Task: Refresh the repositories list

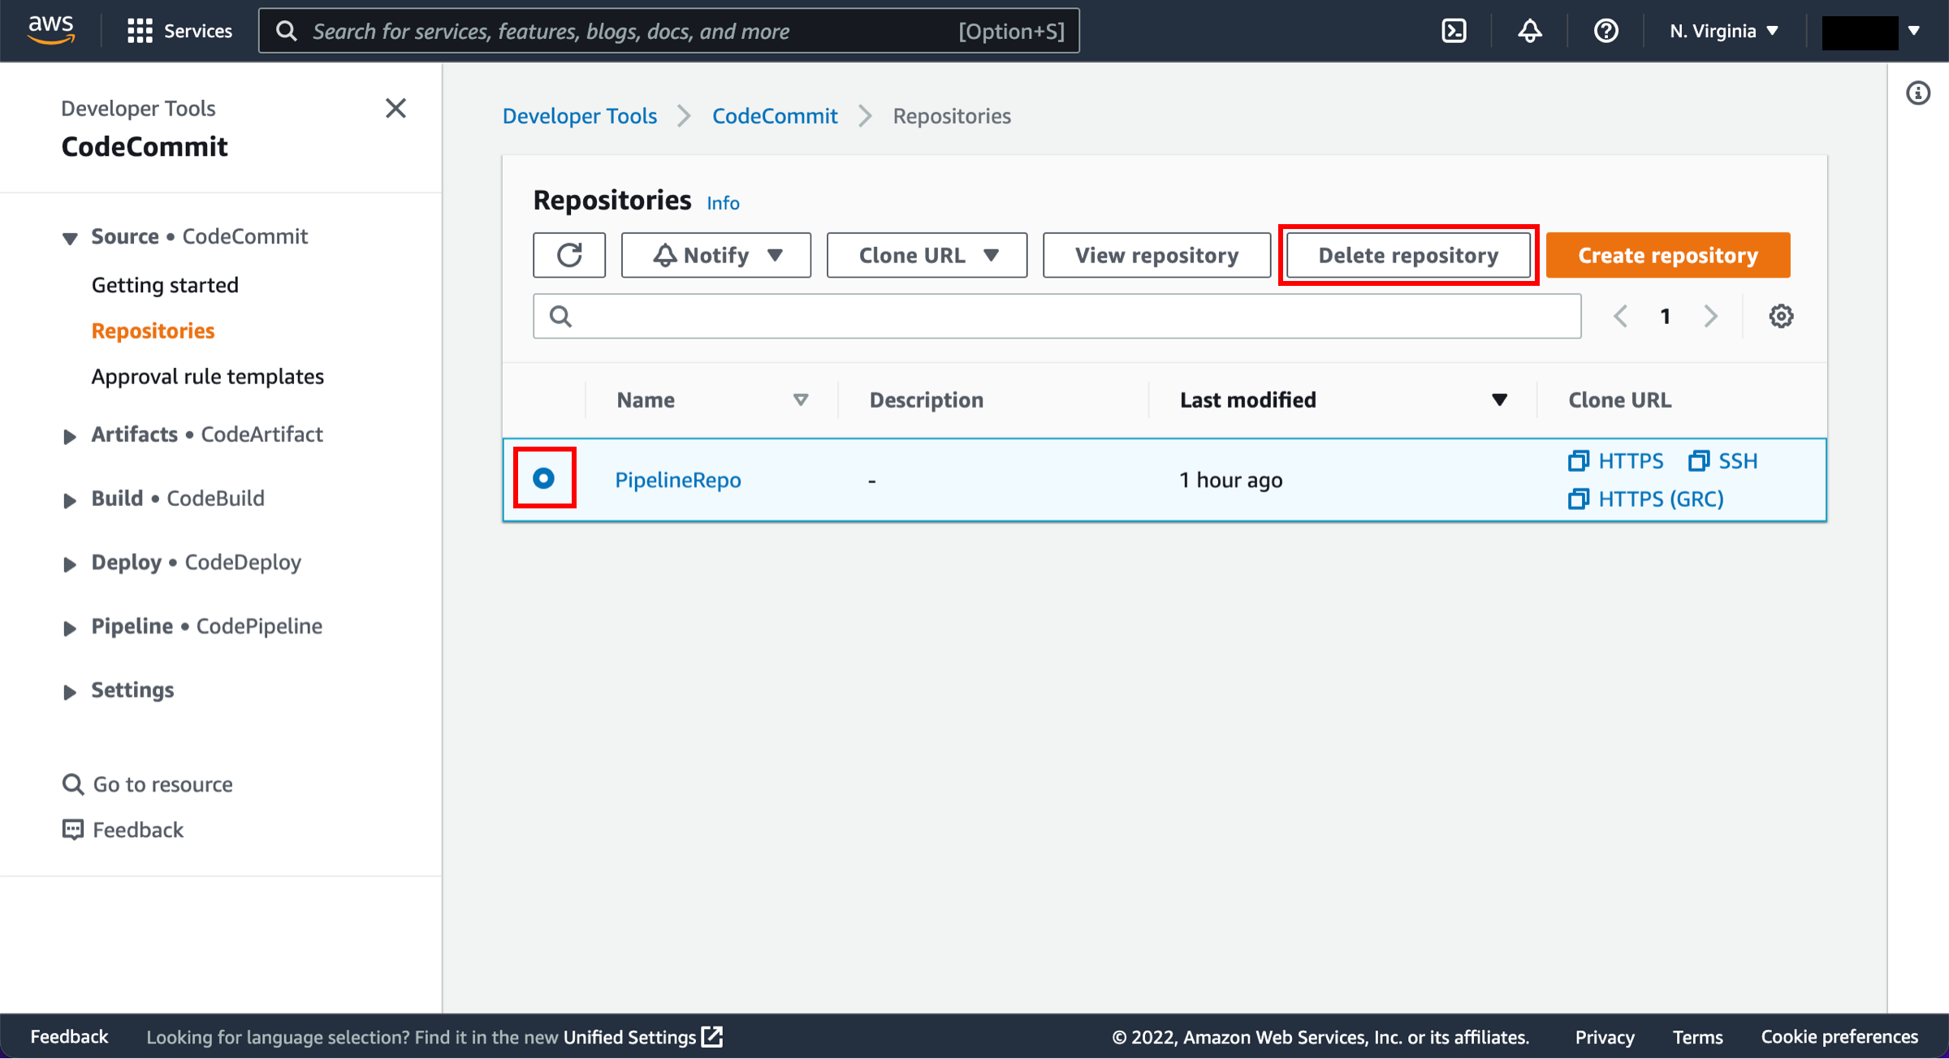Action: point(569,255)
